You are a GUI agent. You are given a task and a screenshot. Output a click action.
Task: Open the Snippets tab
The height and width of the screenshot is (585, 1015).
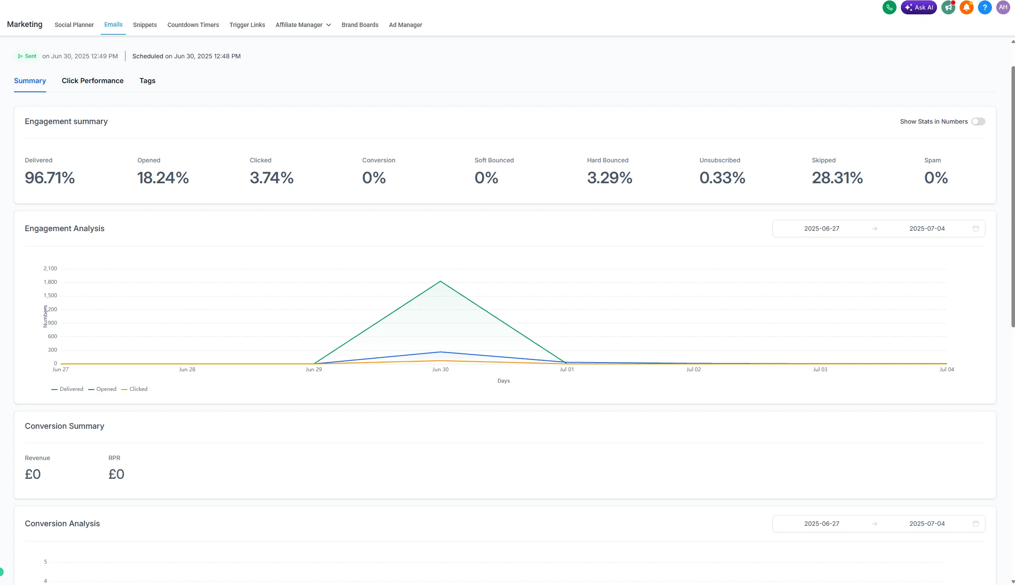point(145,25)
